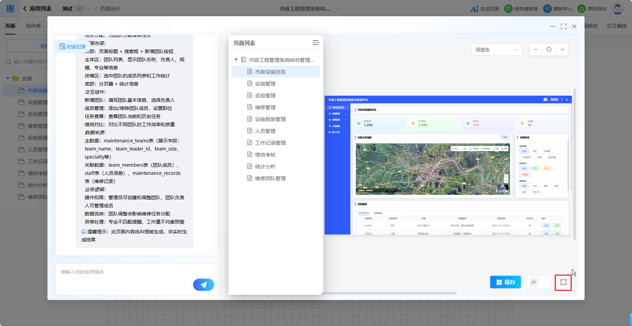Click the generated page preview thumbnail

(x=448, y=165)
